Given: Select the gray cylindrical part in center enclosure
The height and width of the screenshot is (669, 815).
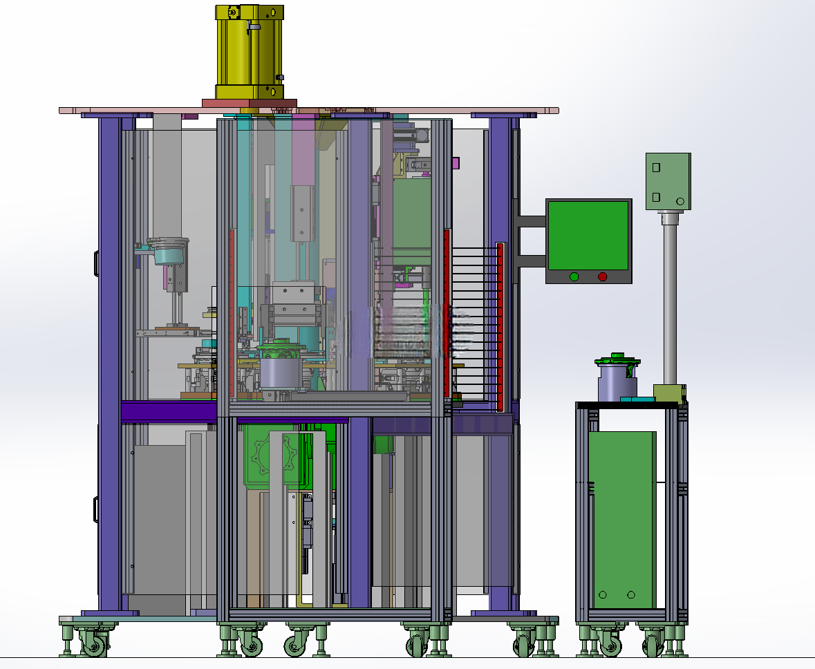Looking at the screenshot, I should (x=281, y=373).
